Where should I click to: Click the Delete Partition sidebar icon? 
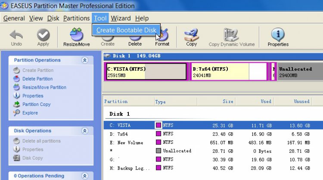[x=16, y=79]
